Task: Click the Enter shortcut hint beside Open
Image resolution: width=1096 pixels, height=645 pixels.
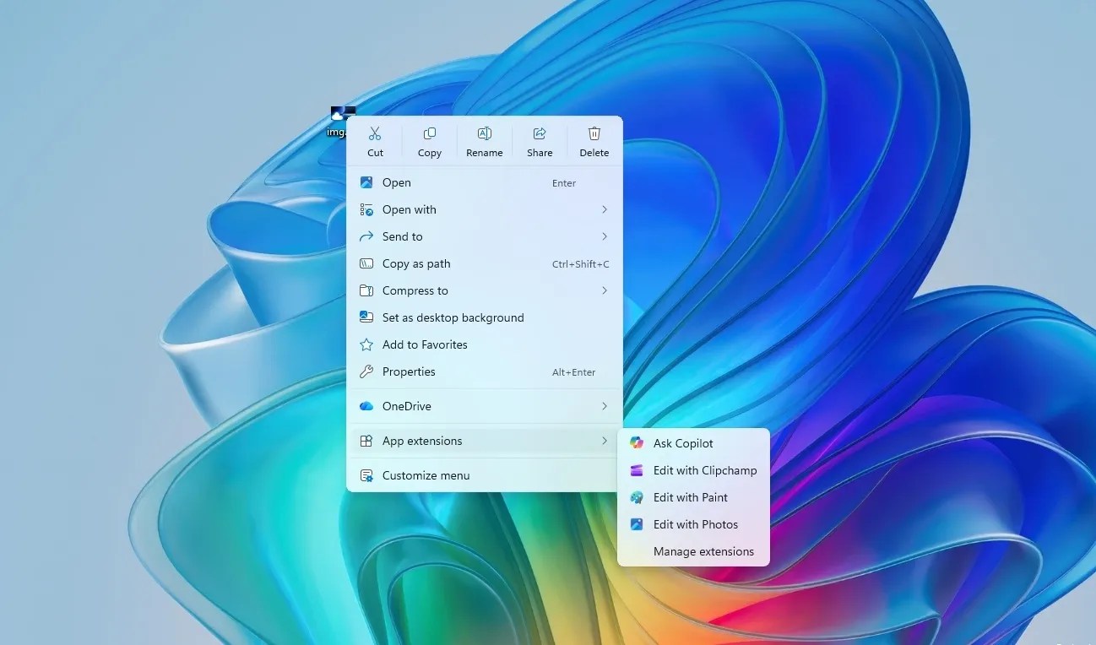Action: [x=564, y=183]
